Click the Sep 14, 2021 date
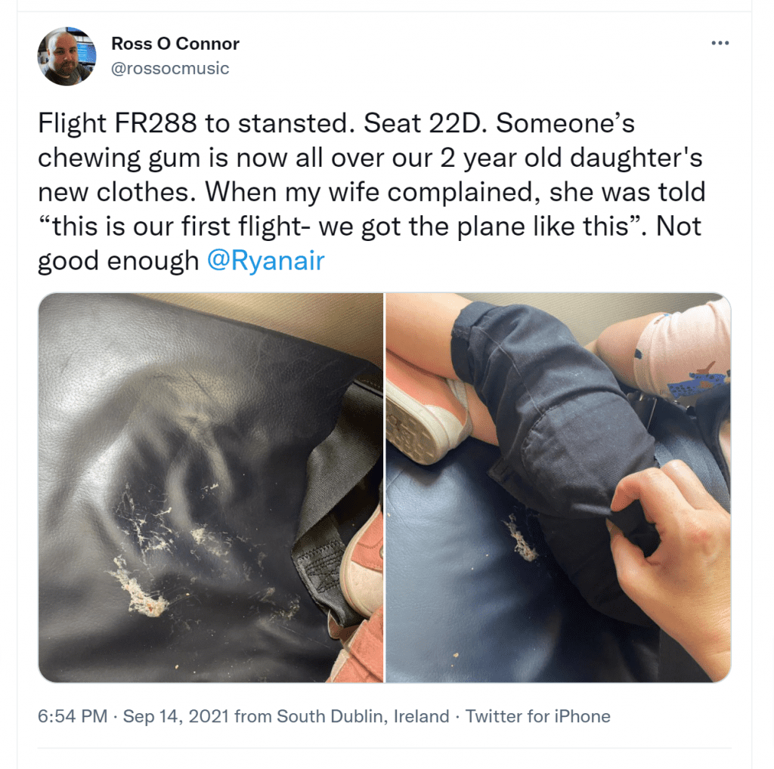This screenshot has height=769, width=774. pos(175,716)
